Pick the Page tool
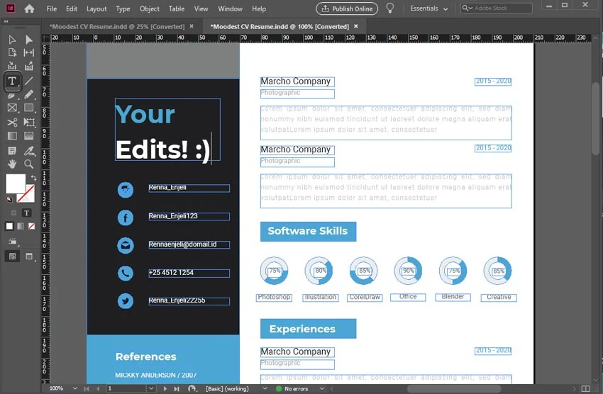The width and height of the screenshot is (603, 394). coord(12,52)
